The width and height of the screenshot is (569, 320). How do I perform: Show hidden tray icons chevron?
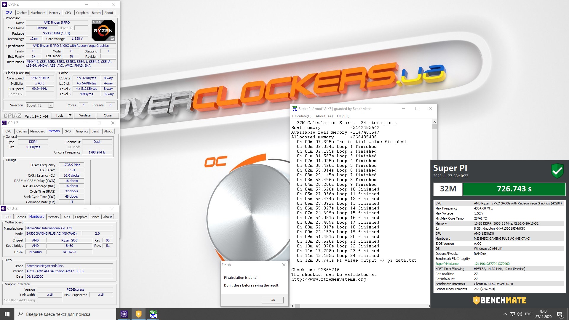(505, 314)
